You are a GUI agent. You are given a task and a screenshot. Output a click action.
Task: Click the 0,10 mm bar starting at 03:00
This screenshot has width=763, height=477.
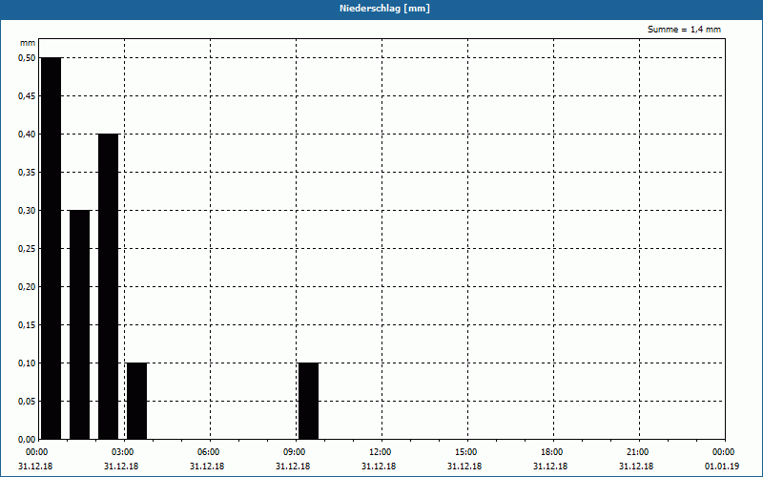pyautogui.click(x=136, y=401)
